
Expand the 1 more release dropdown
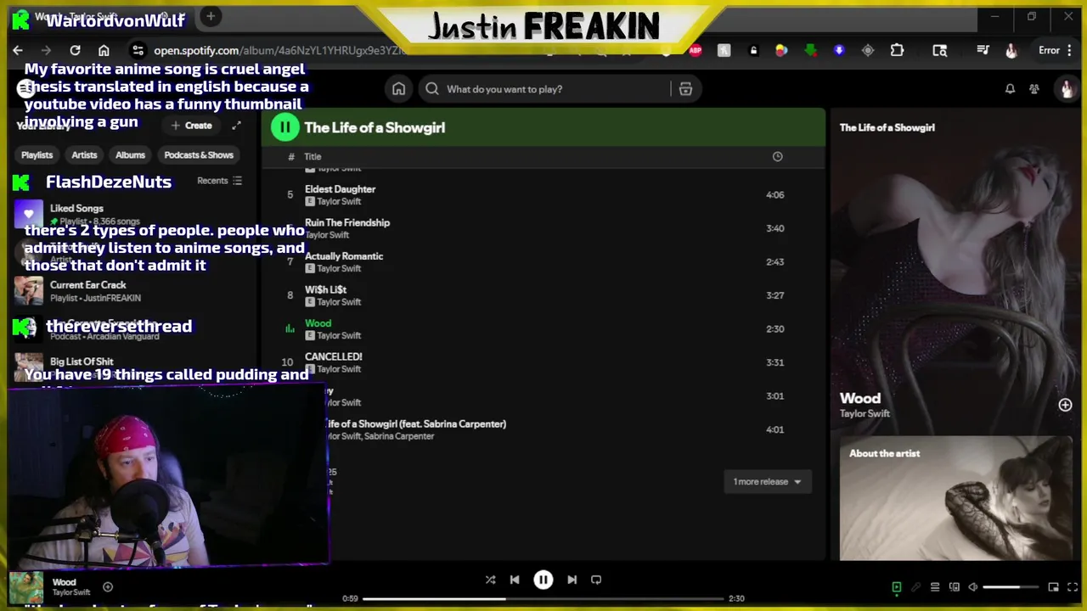(x=767, y=482)
